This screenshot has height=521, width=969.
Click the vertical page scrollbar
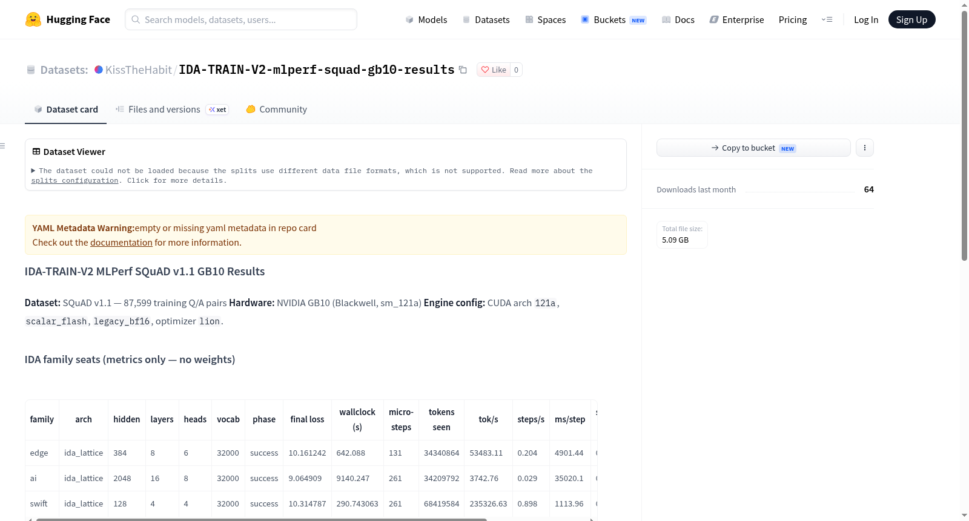pyautogui.click(x=964, y=136)
